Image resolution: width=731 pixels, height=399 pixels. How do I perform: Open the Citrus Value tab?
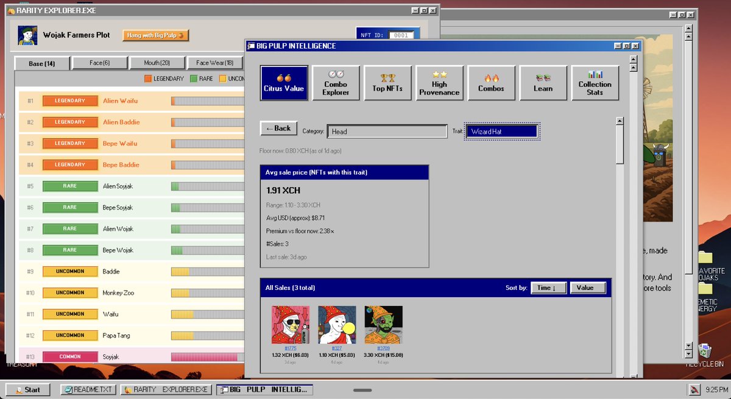click(x=284, y=83)
